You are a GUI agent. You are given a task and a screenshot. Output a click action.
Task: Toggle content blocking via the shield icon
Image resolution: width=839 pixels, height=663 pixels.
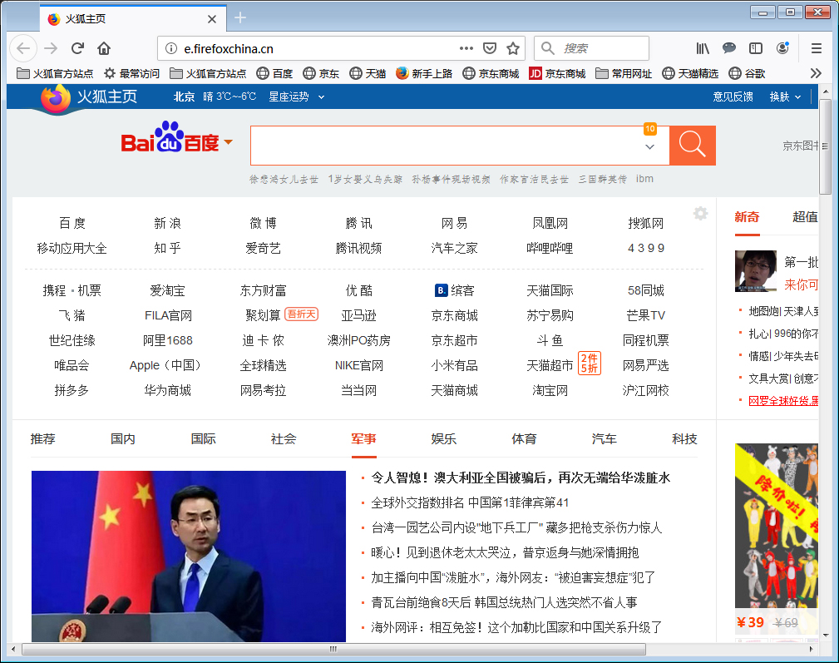[491, 47]
